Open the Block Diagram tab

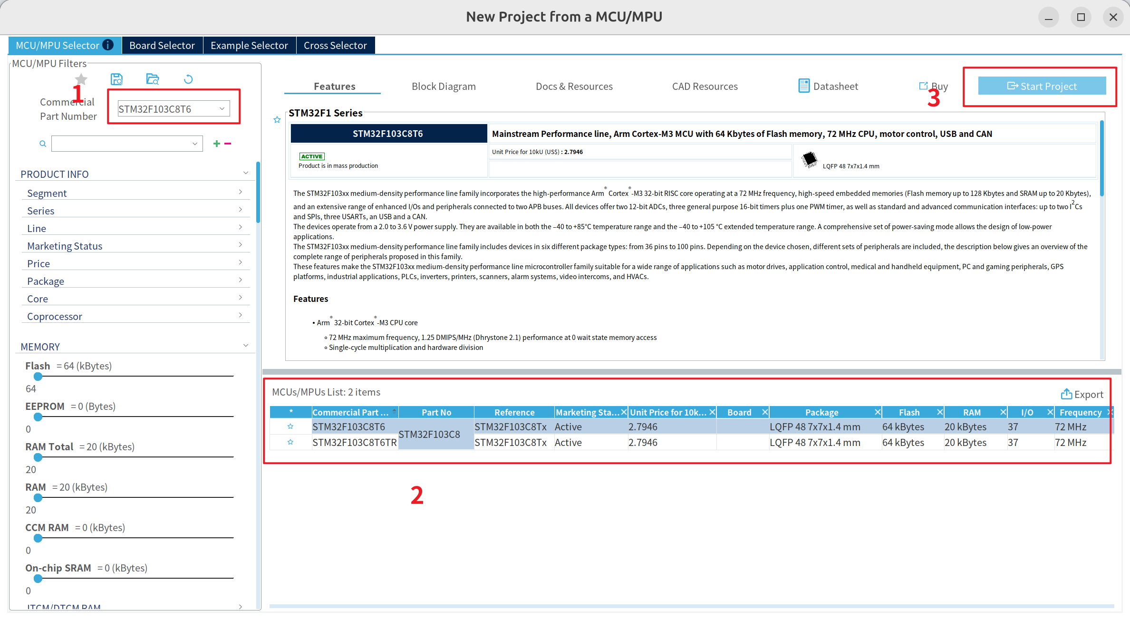(444, 86)
